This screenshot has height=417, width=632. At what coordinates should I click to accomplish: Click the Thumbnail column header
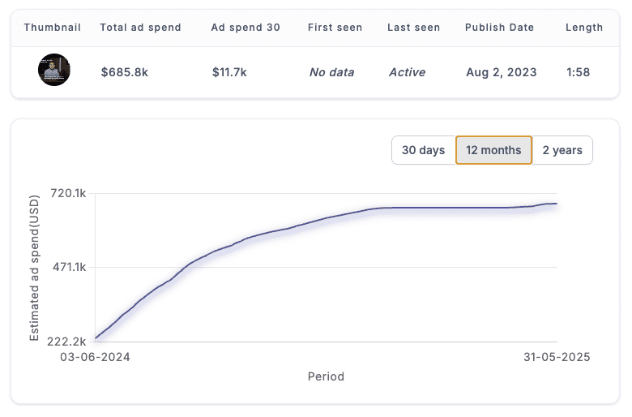click(x=53, y=28)
